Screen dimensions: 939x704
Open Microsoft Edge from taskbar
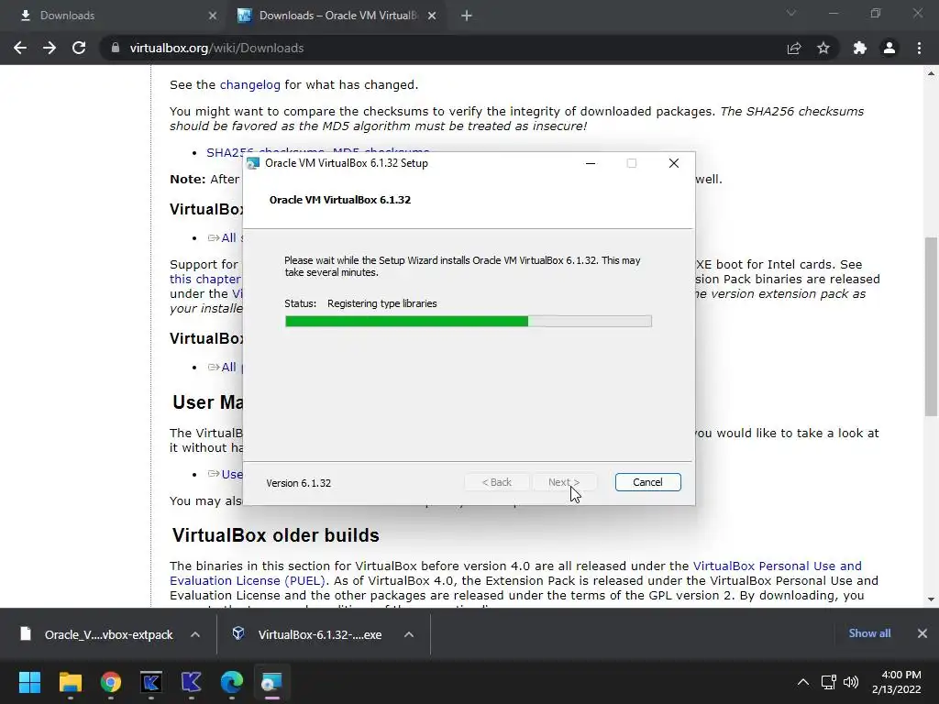(x=232, y=682)
